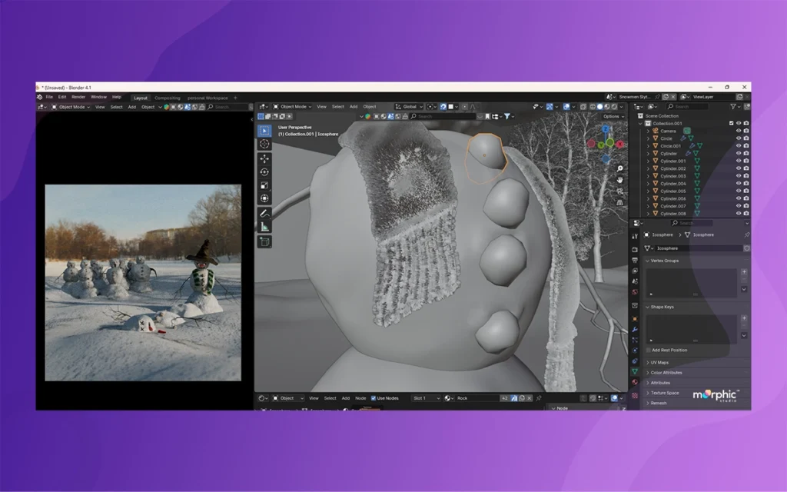The image size is (787, 492).
Task: Toggle Use Nodes checkbox
Action: pos(374,398)
